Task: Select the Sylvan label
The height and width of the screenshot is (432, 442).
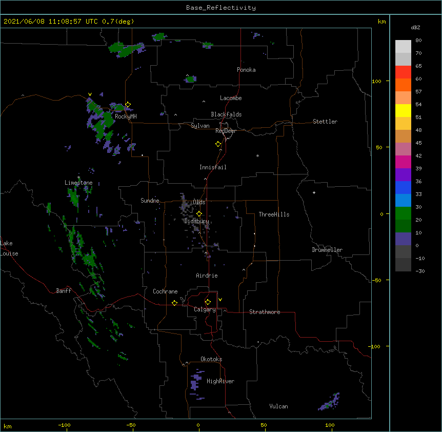Action: click(200, 126)
